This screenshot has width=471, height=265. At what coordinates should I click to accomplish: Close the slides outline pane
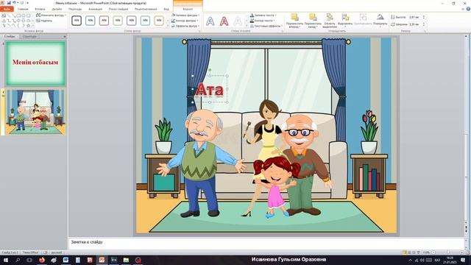(65, 37)
